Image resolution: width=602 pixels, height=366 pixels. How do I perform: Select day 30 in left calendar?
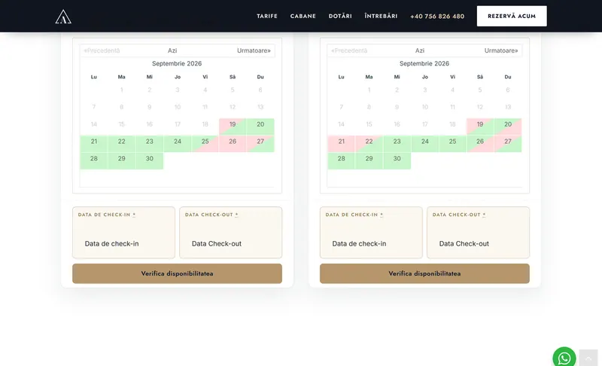[x=149, y=160]
